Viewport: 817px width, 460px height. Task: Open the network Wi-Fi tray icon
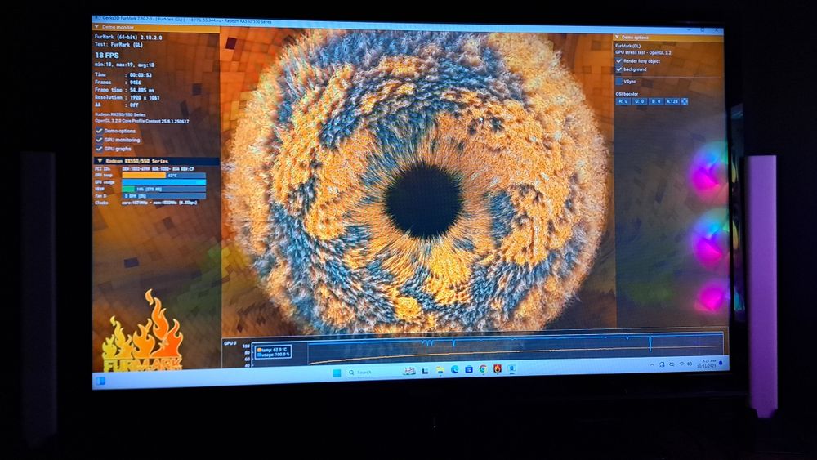pyautogui.click(x=681, y=364)
